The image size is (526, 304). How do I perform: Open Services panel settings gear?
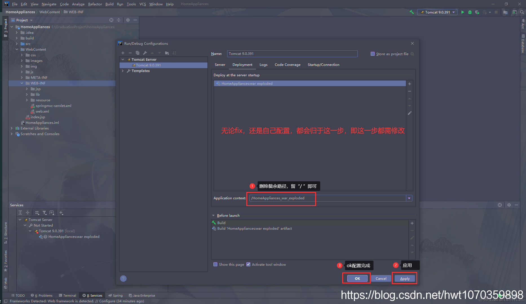509,205
